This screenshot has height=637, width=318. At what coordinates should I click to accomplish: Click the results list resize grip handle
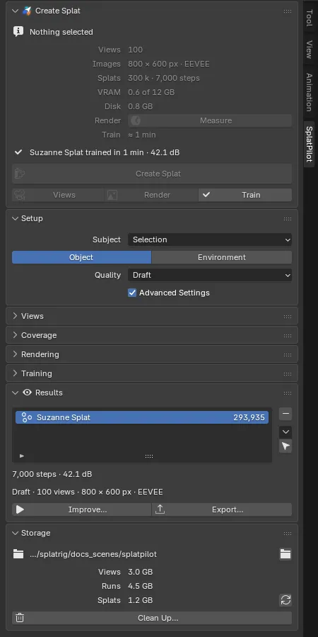tap(149, 456)
